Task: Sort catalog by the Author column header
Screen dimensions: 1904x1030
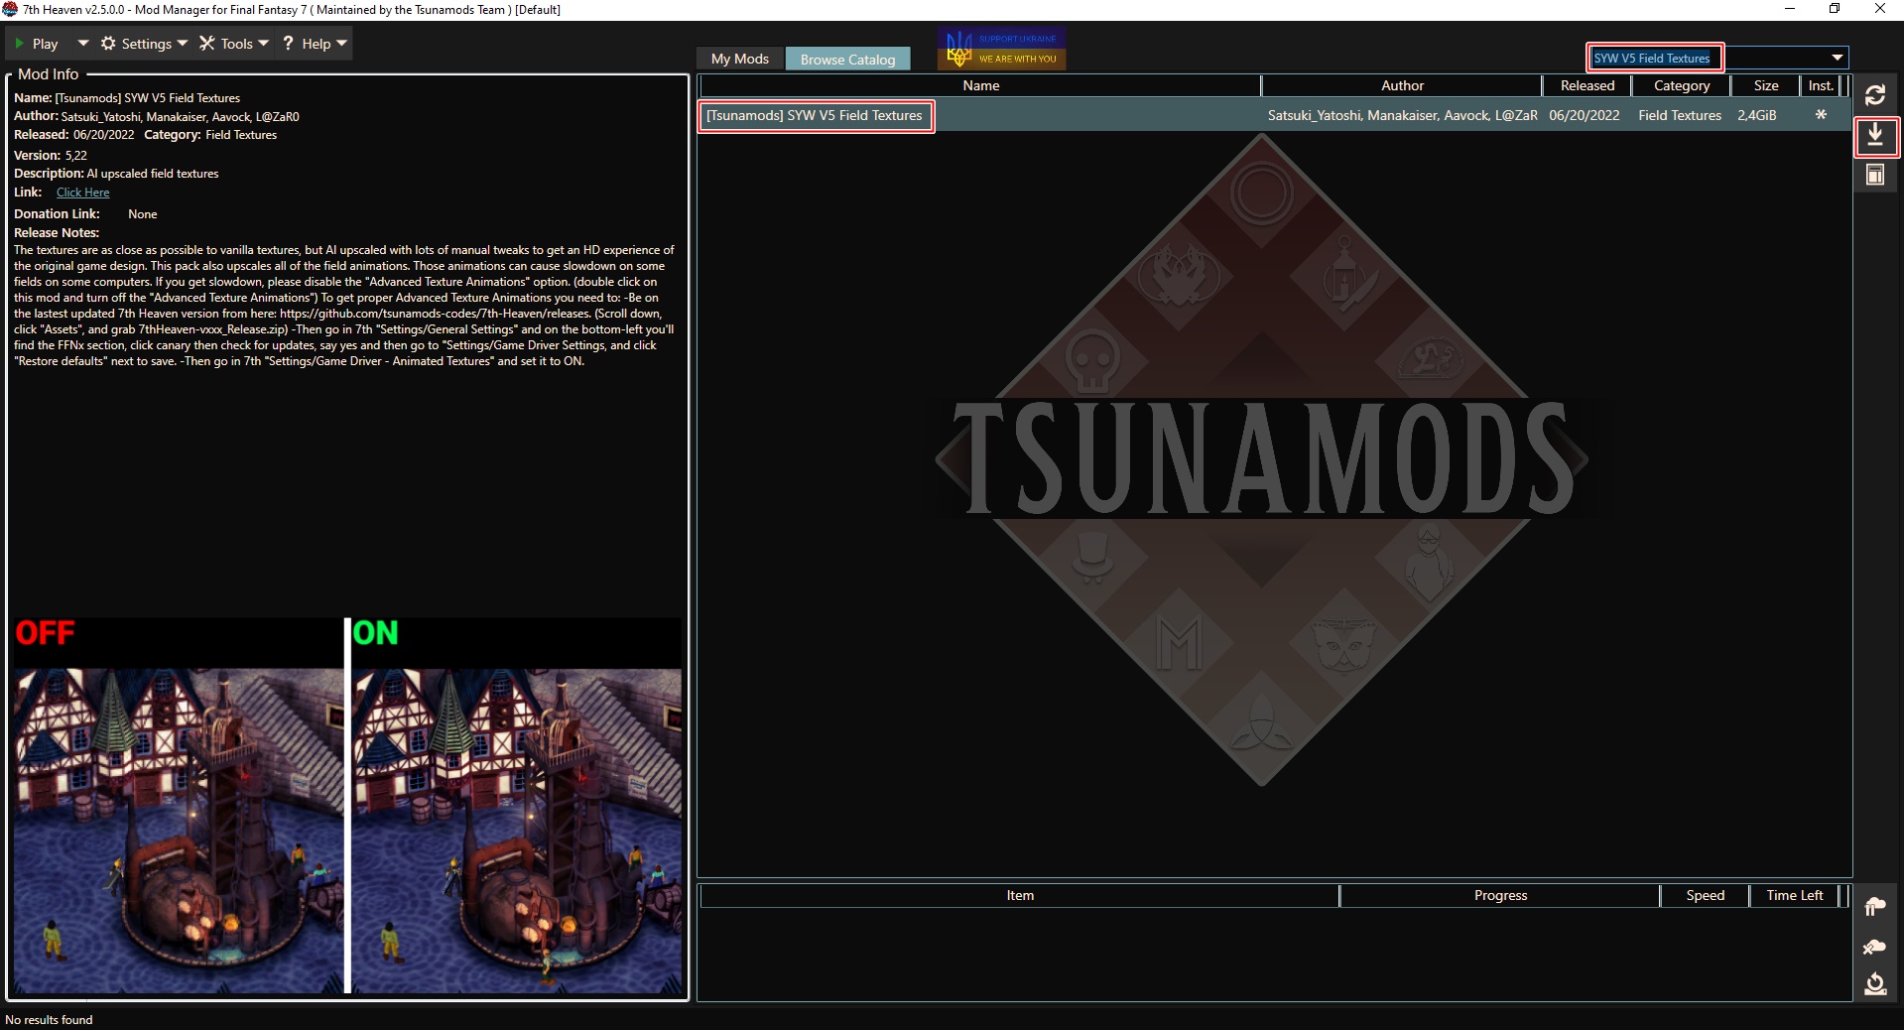Action: click(1402, 86)
